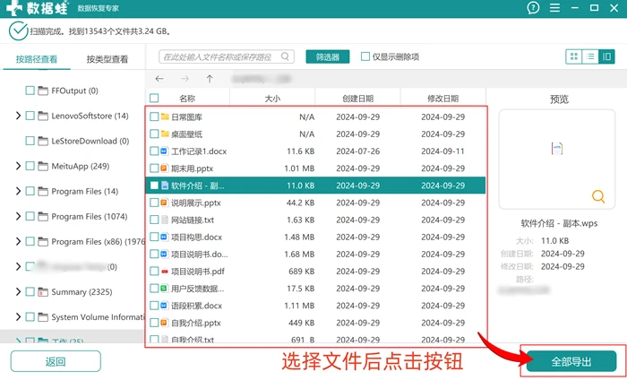
Task: Open the help question mark icon
Action: point(533,7)
